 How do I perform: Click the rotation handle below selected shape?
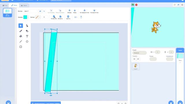51,95
